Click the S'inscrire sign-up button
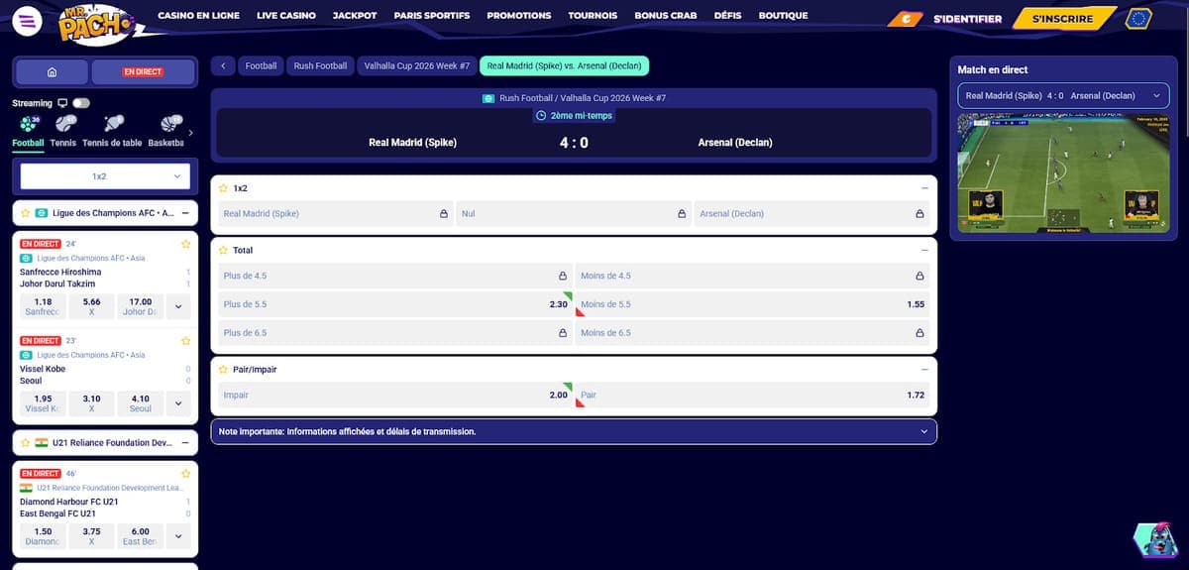Screen dimensions: 1189x570 pos(1063,19)
